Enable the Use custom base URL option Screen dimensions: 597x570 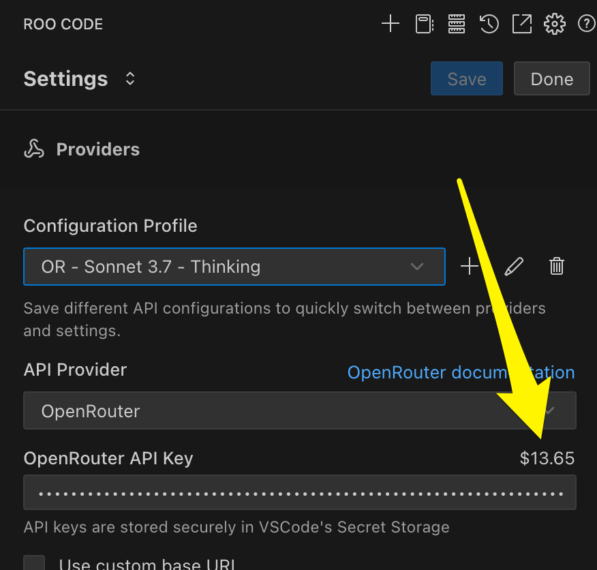click(33, 562)
